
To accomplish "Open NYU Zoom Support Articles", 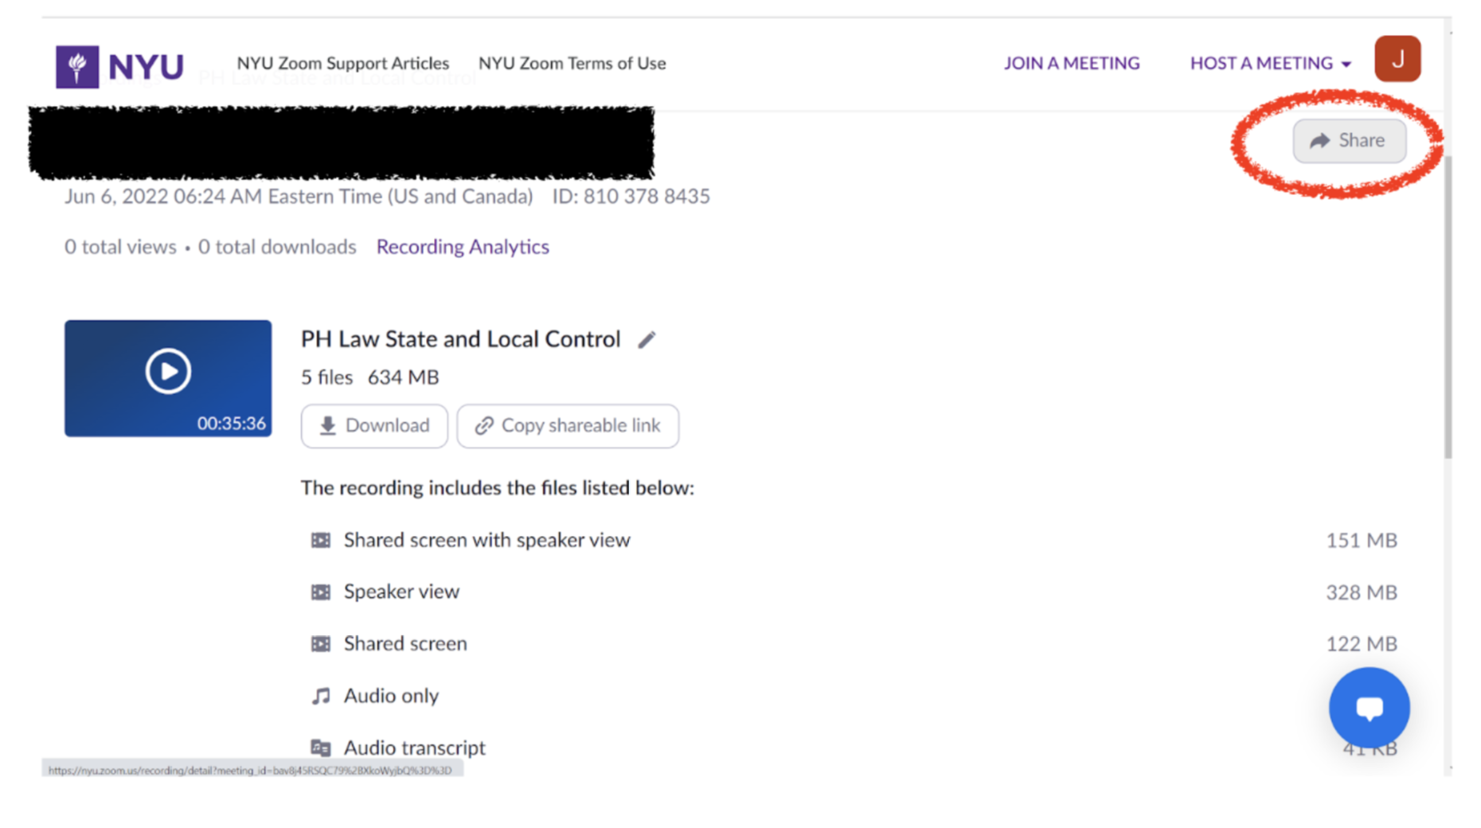I will point(342,63).
